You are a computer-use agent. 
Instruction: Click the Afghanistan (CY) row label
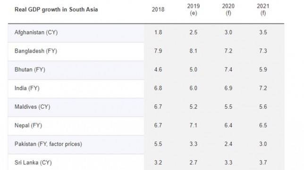(36, 32)
